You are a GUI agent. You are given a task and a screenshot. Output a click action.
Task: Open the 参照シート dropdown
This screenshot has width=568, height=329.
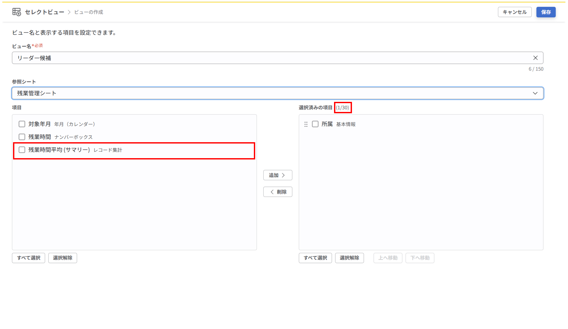point(277,93)
